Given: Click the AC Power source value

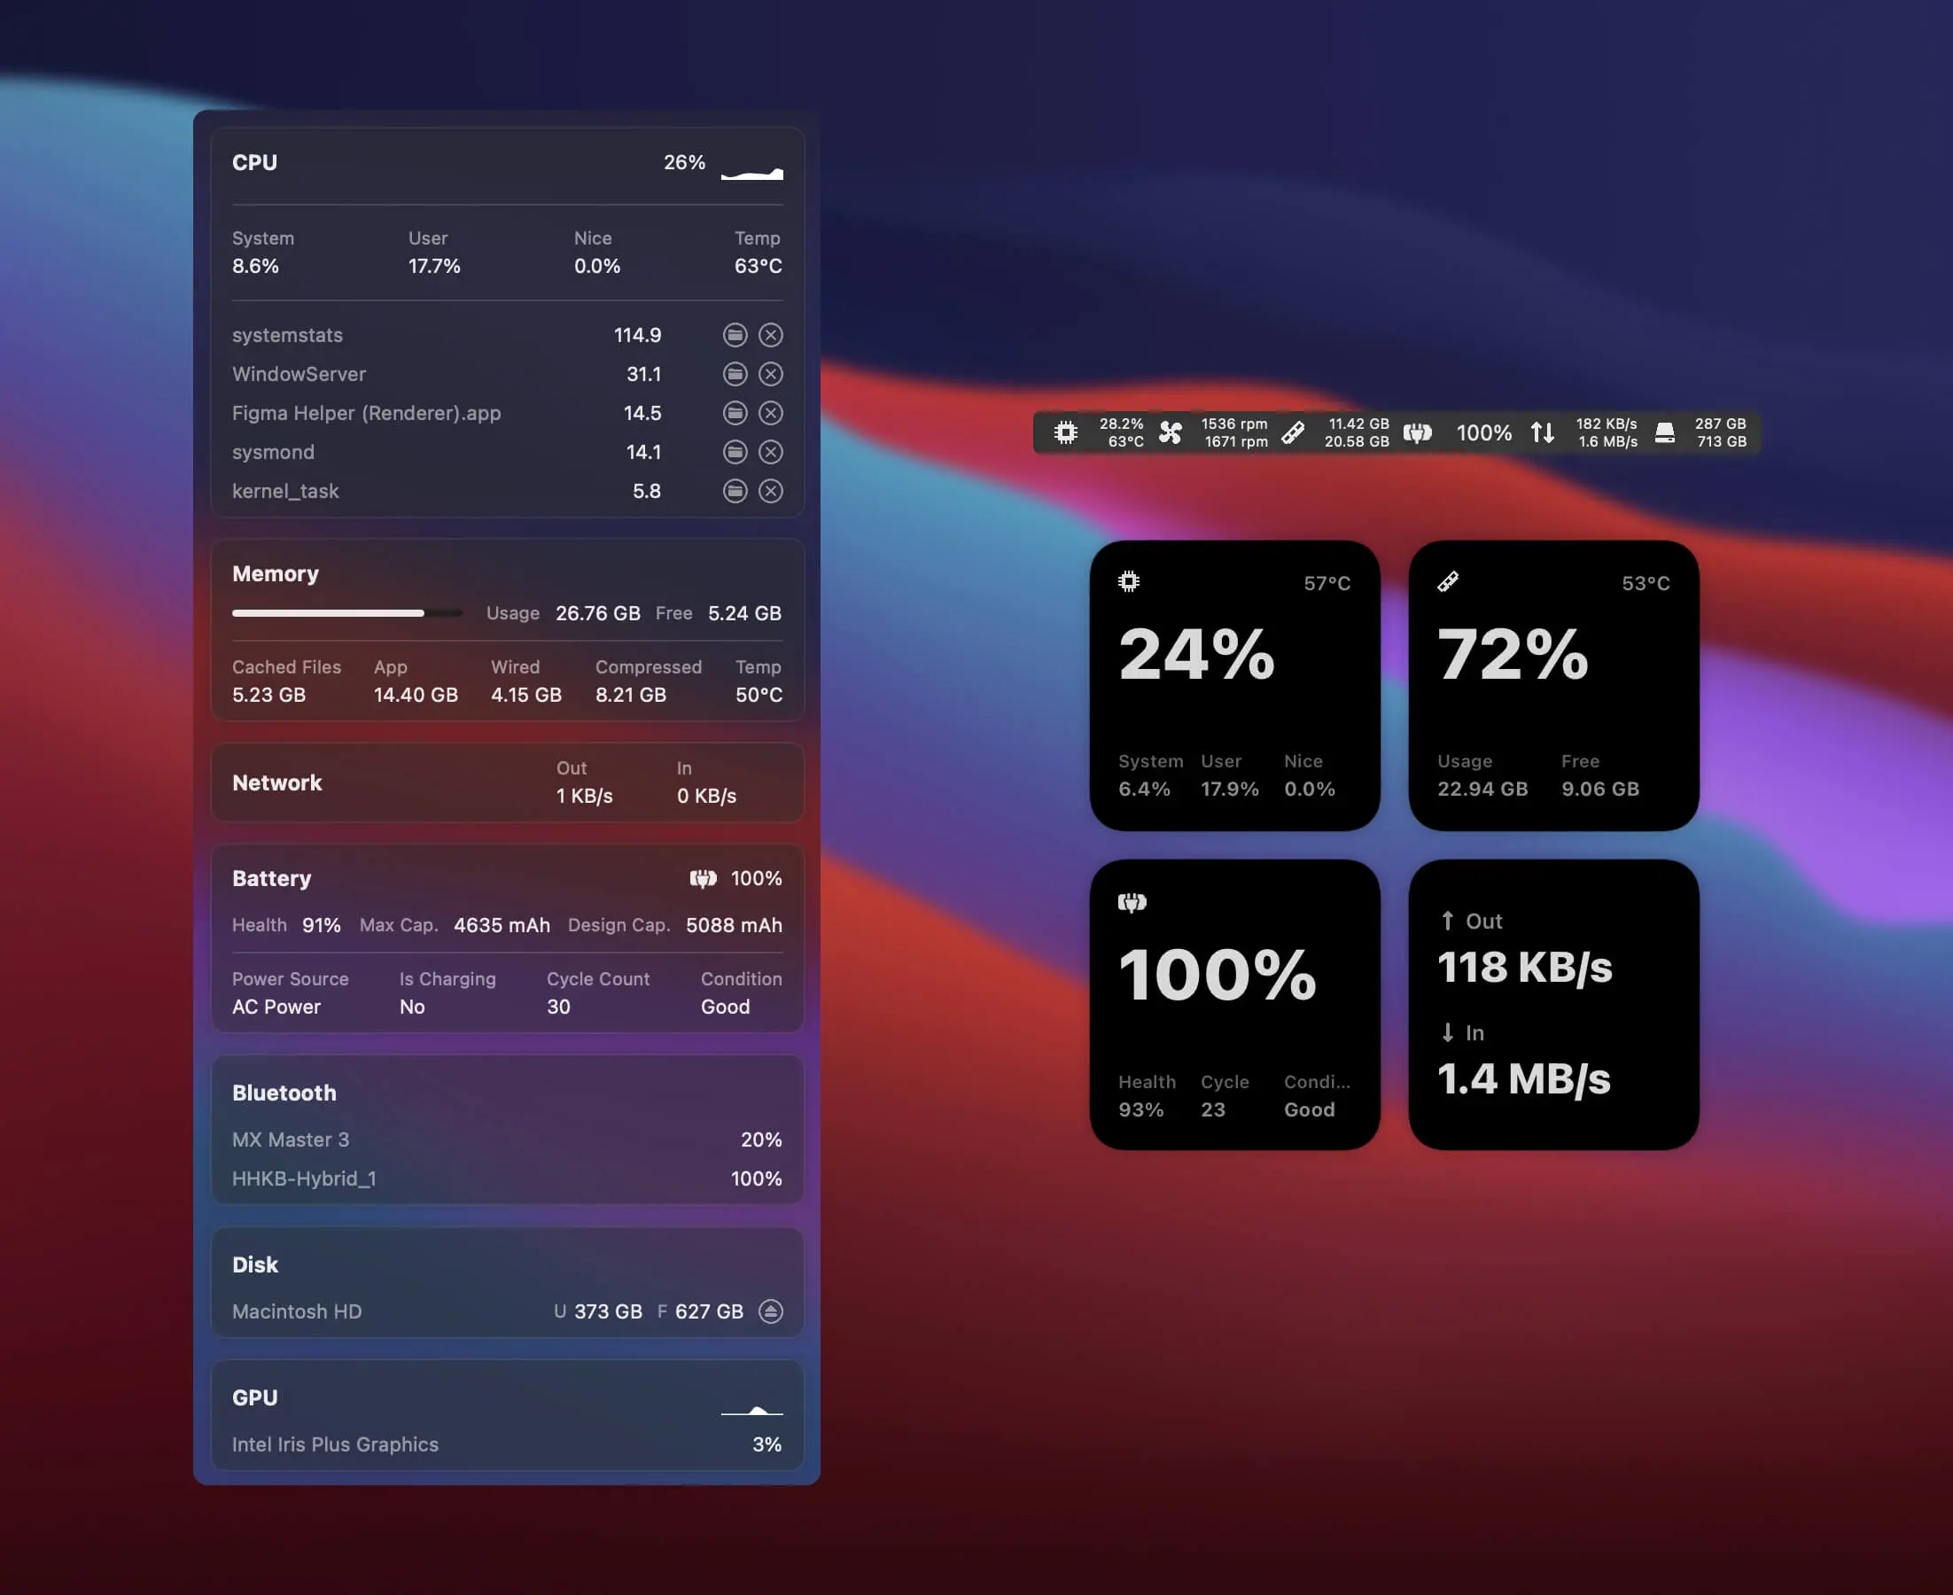Looking at the screenshot, I should 276,1007.
